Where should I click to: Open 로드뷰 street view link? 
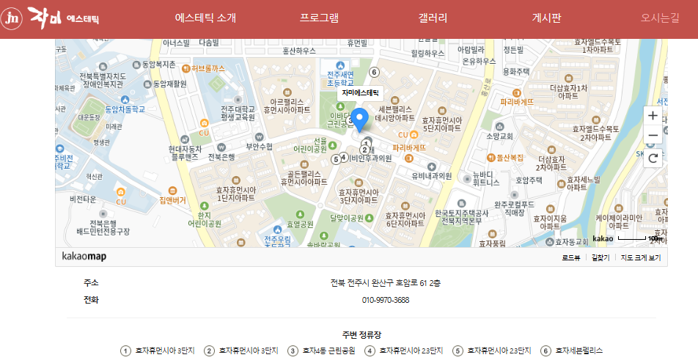point(571,258)
